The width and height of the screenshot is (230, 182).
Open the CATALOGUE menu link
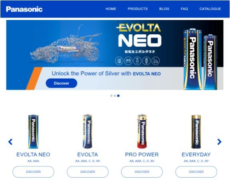click(210, 9)
